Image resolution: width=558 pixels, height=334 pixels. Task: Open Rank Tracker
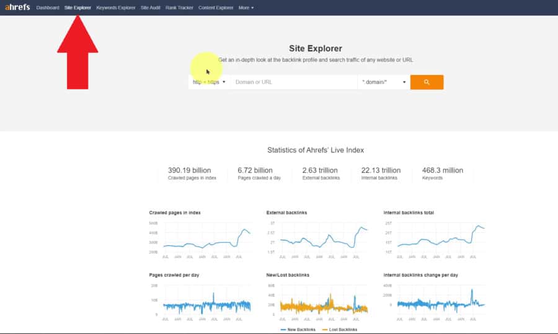pyautogui.click(x=179, y=7)
